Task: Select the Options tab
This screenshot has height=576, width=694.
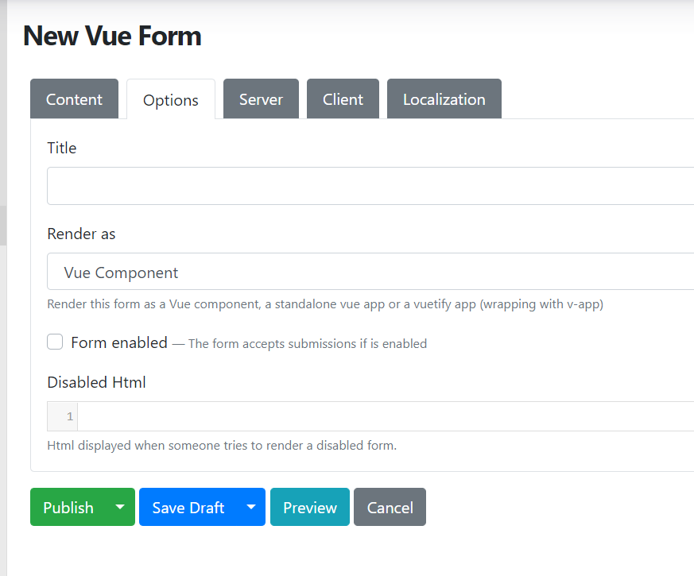Action: (171, 99)
